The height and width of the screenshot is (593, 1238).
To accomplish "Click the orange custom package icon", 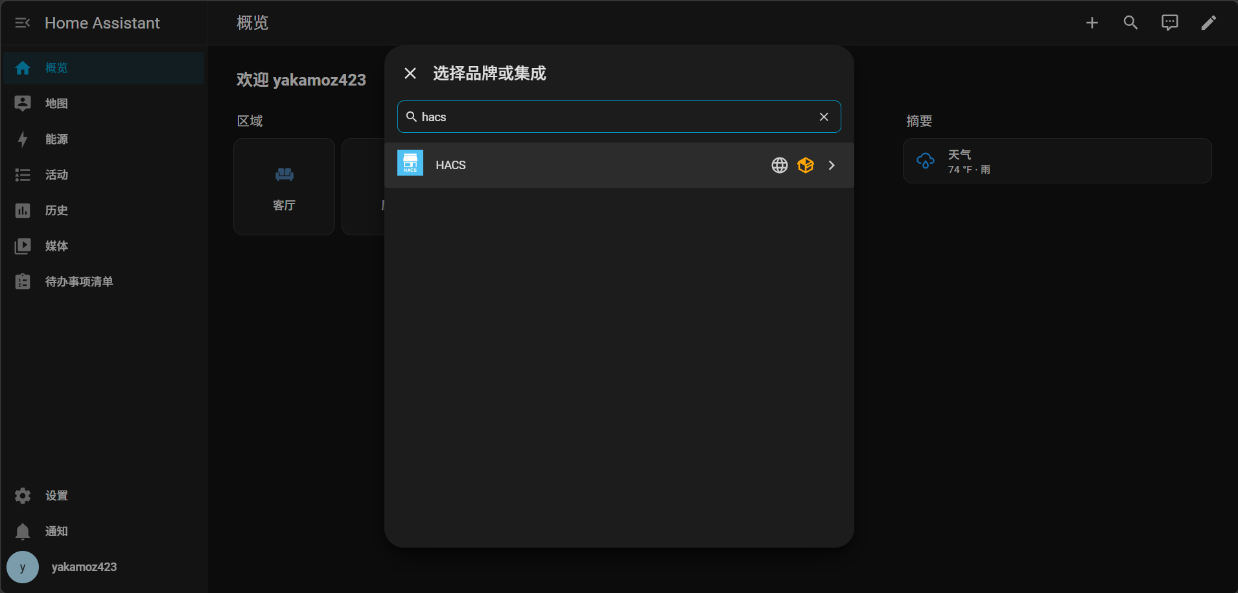I will (806, 165).
